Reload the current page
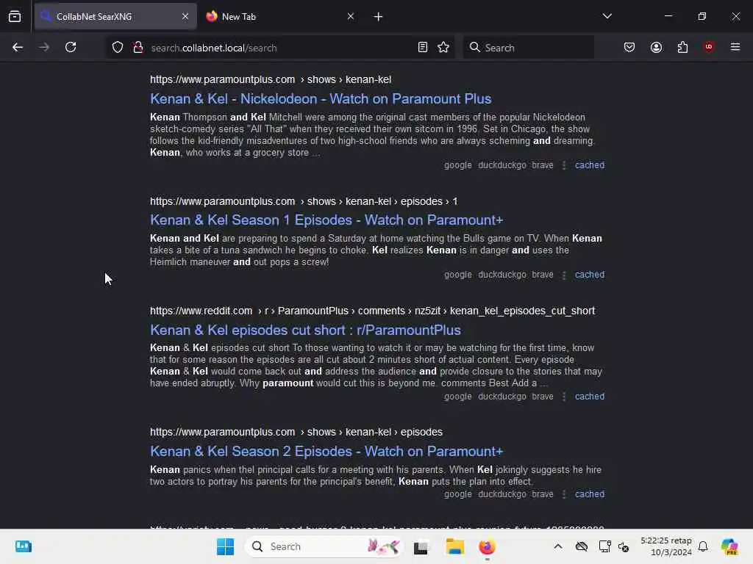 pyautogui.click(x=71, y=47)
